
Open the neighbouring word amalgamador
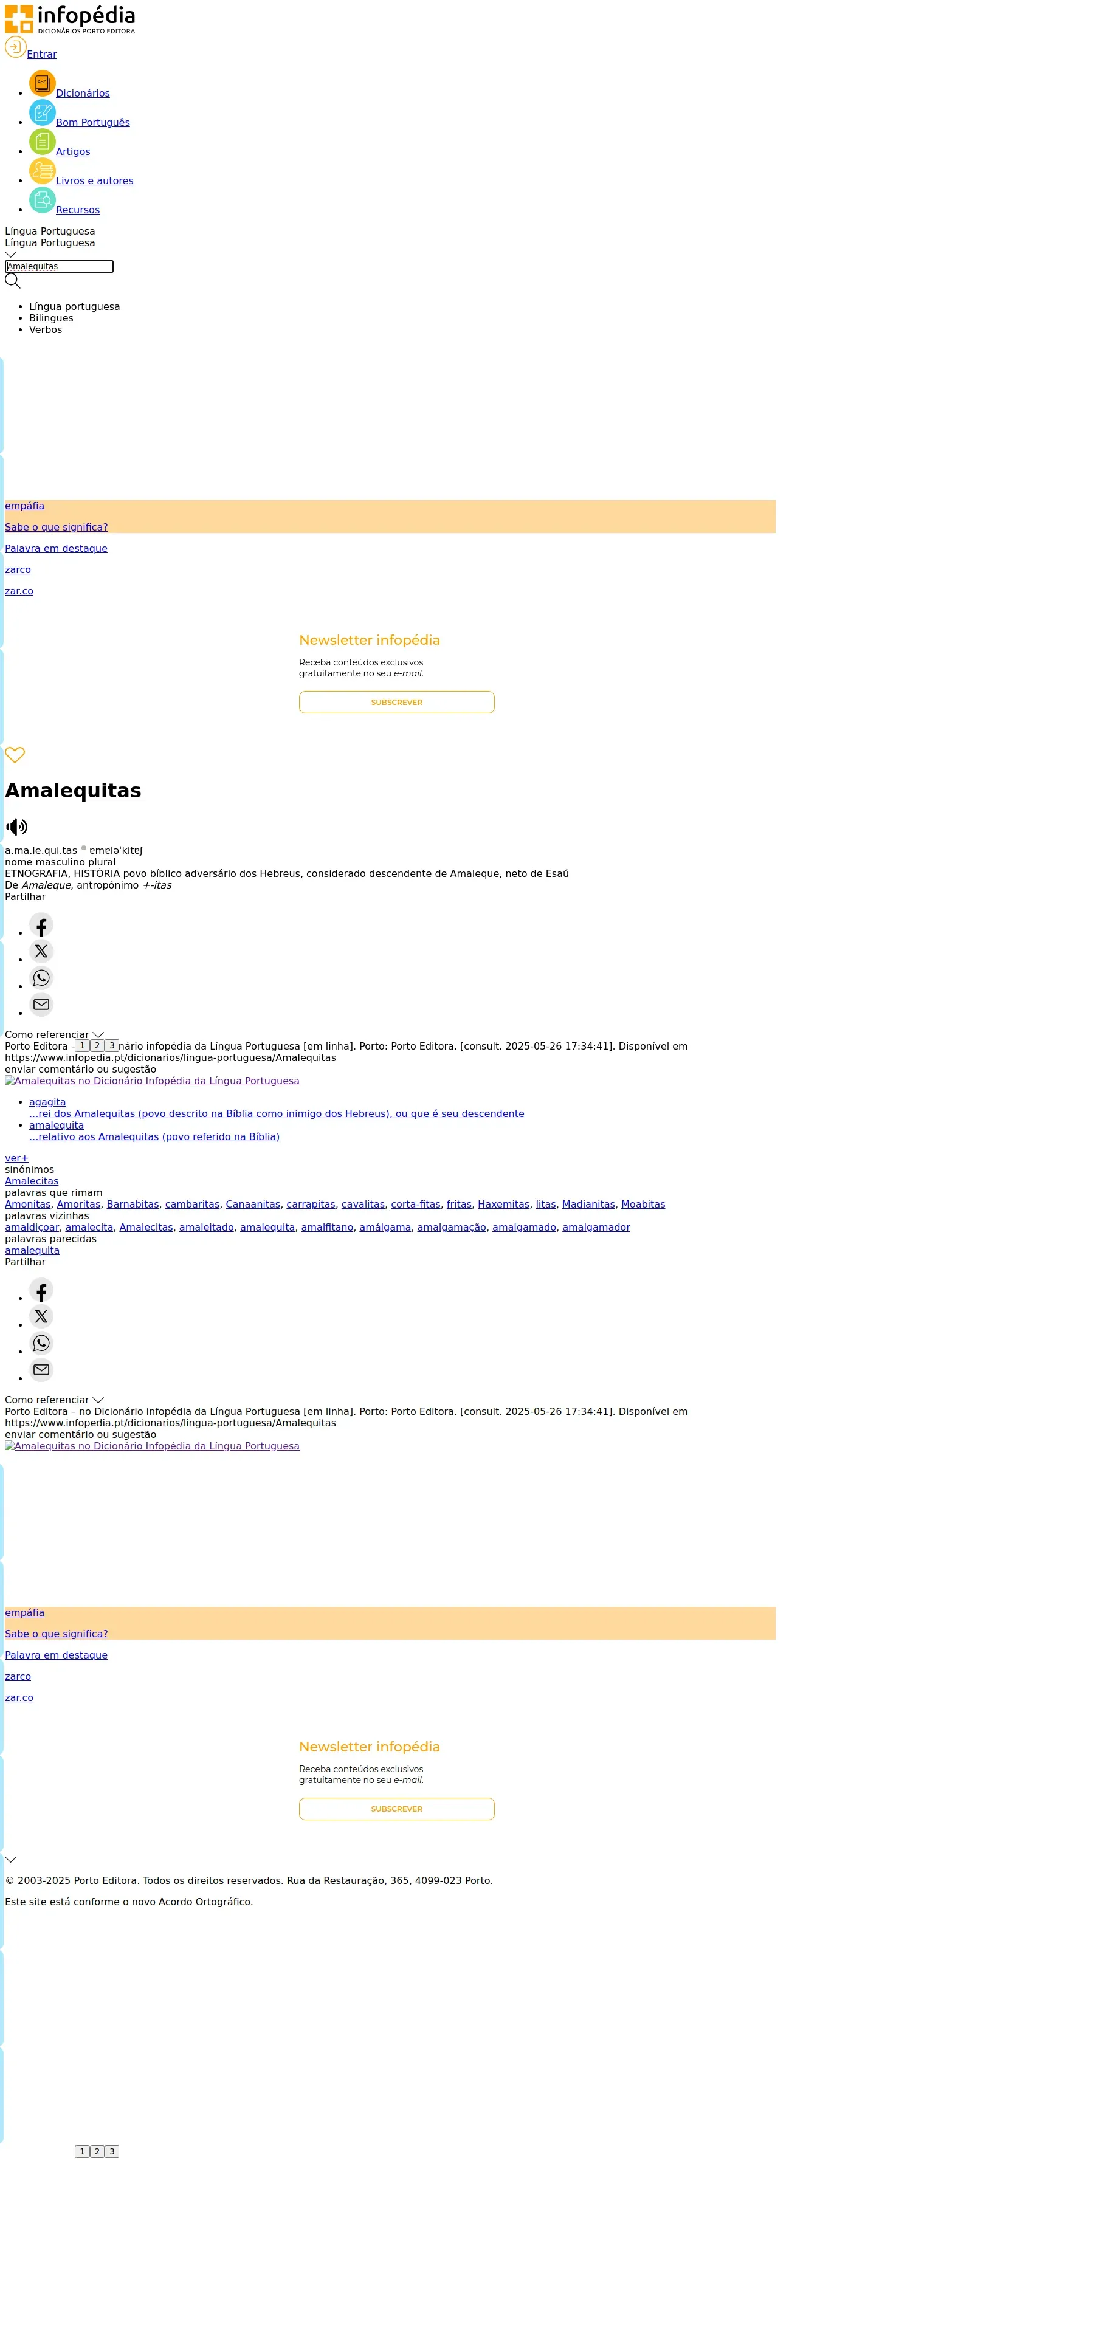point(596,1228)
